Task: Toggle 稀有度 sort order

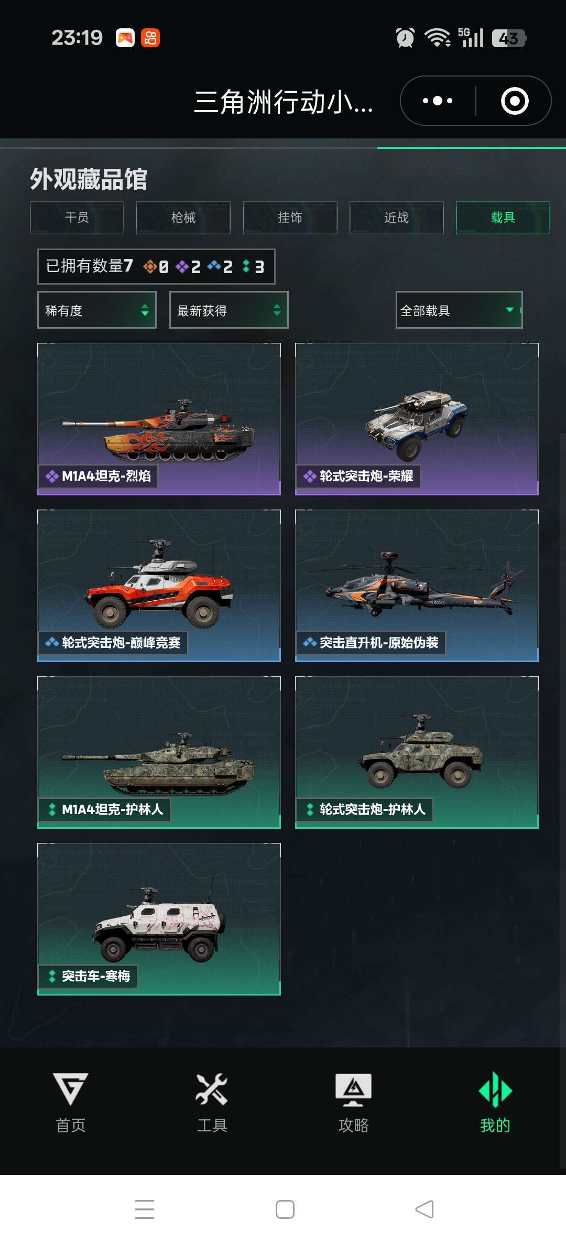Action: click(x=97, y=310)
